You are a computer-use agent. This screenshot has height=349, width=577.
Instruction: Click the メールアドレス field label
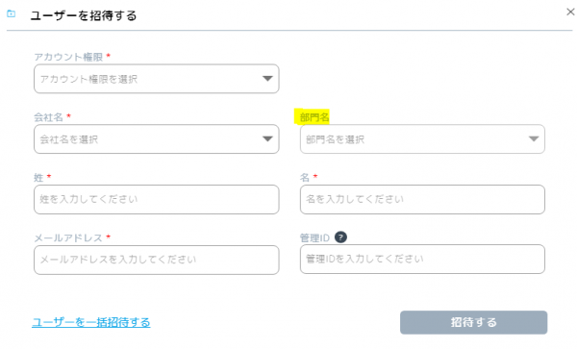68,237
